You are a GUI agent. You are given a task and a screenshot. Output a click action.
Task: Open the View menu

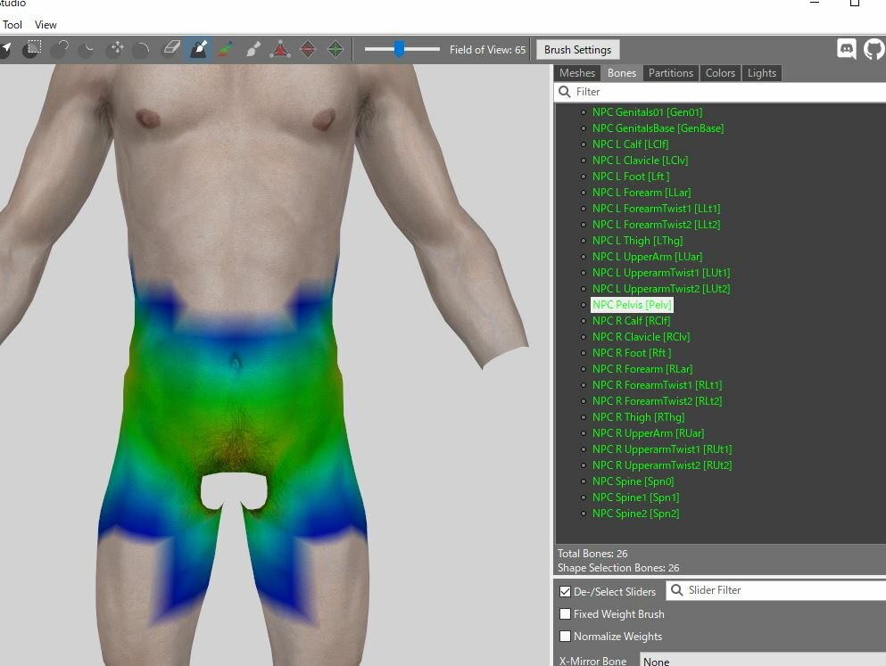point(46,25)
